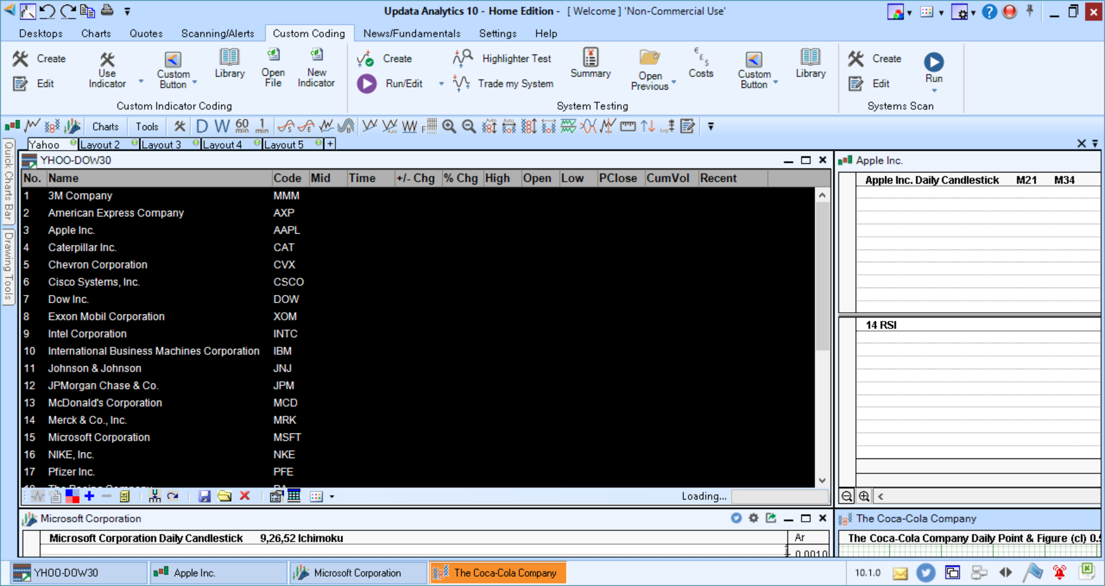Select Apple Inc. in bottom window bar
The image size is (1105, 586).
tap(218, 573)
